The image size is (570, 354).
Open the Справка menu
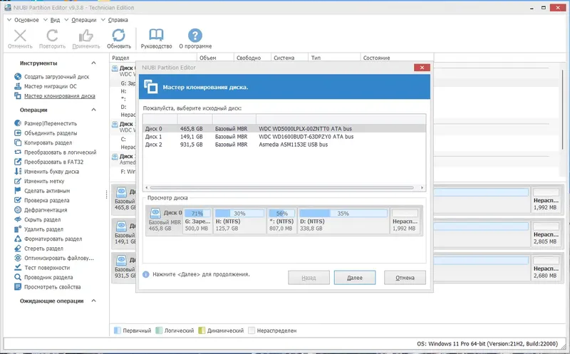(118, 20)
